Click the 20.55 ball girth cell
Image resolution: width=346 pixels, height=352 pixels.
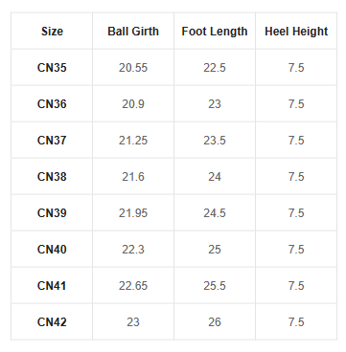(133, 68)
